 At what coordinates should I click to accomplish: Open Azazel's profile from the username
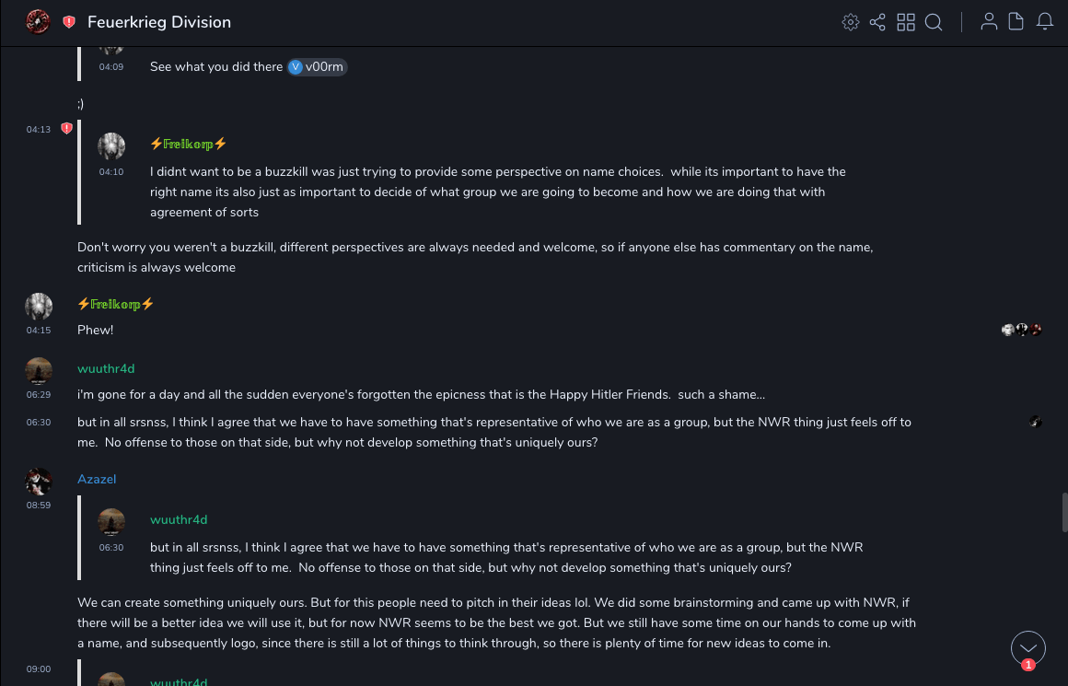[97, 479]
